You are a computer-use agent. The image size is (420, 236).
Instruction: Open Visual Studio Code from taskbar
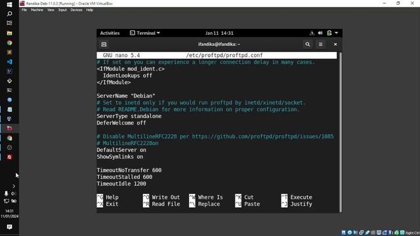pyautogui.click(x=9, y=62)
